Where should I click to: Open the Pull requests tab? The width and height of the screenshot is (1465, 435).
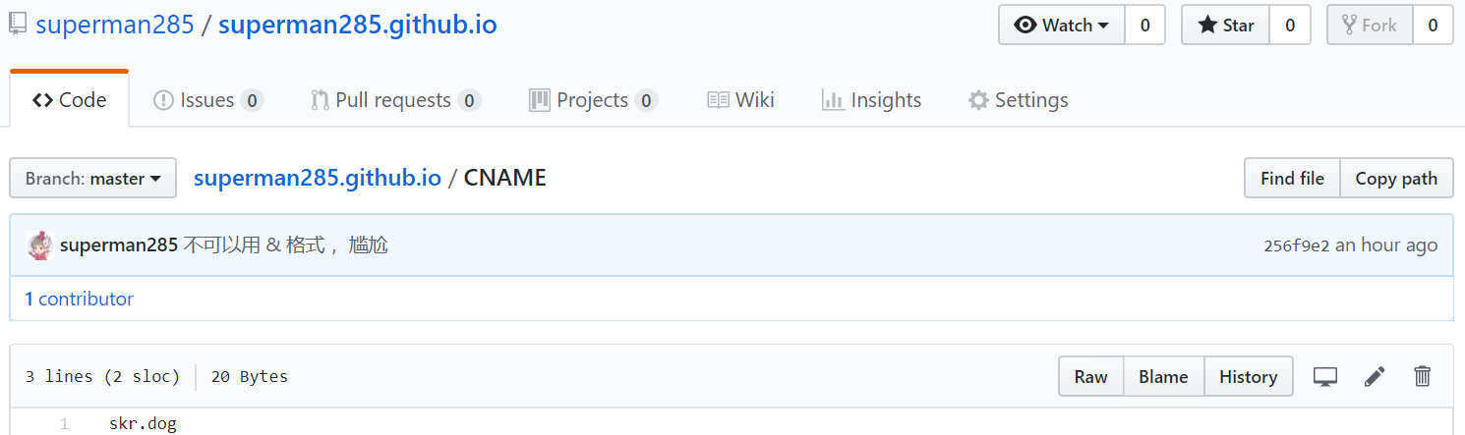(395, 100)
